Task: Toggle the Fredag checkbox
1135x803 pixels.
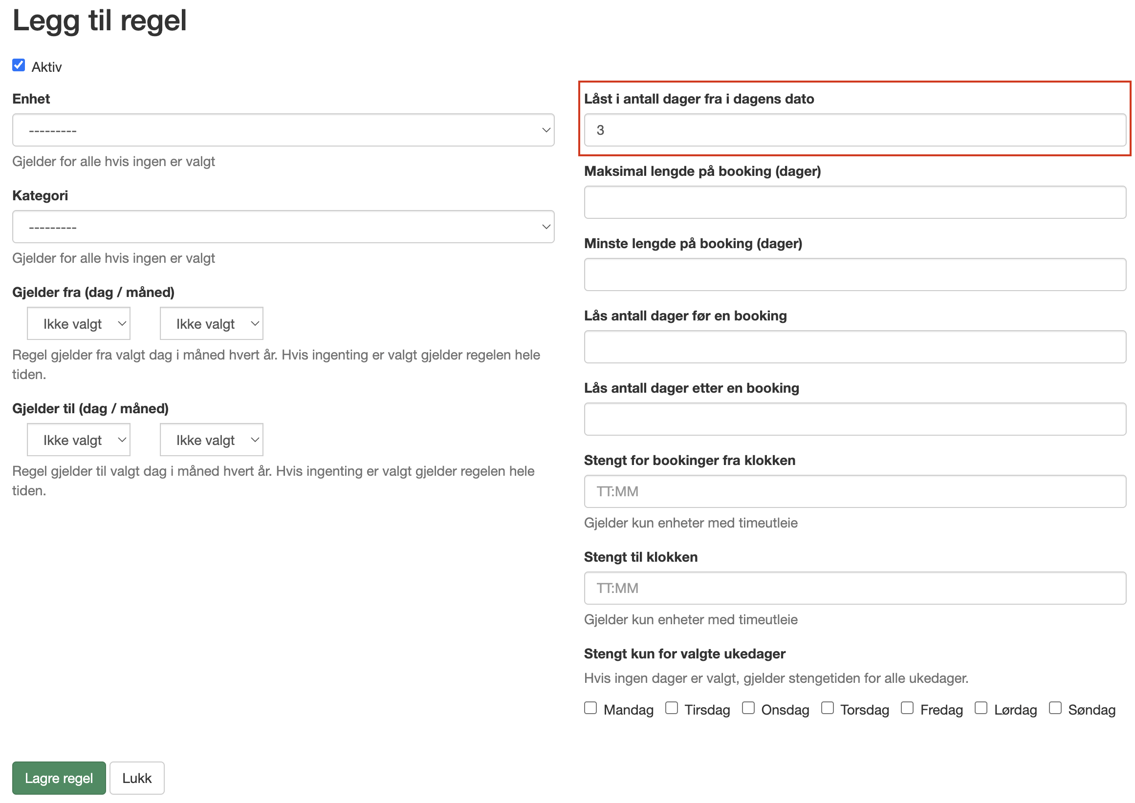Action: point(907,708)
